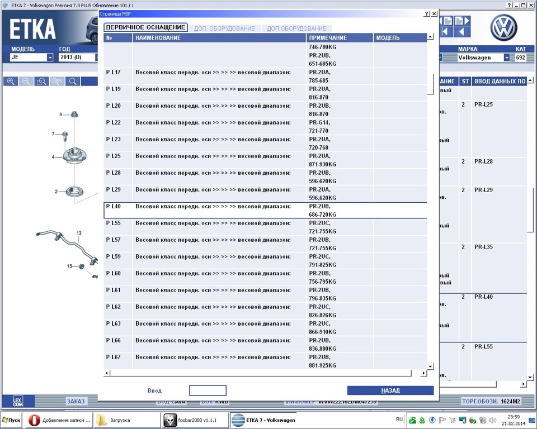Jump to first illustration arrow

(x=446, y=32)
